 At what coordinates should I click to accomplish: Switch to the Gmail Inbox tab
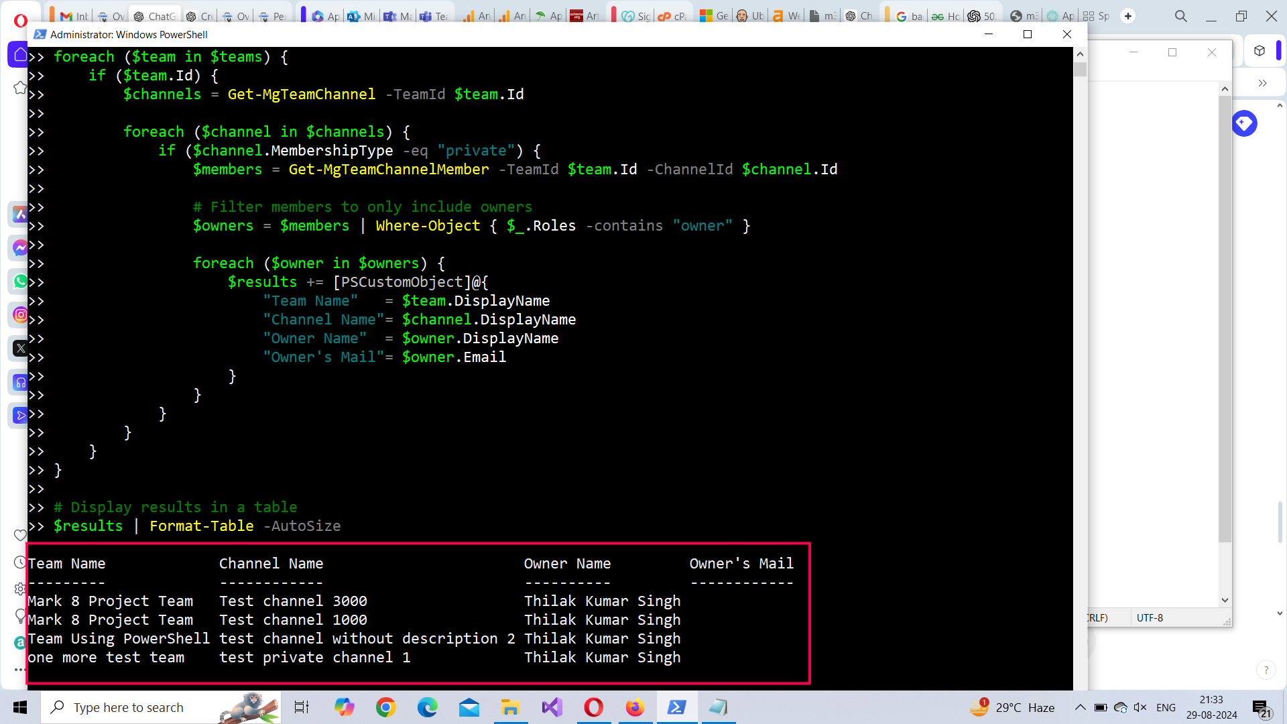[x=74, y=16]
